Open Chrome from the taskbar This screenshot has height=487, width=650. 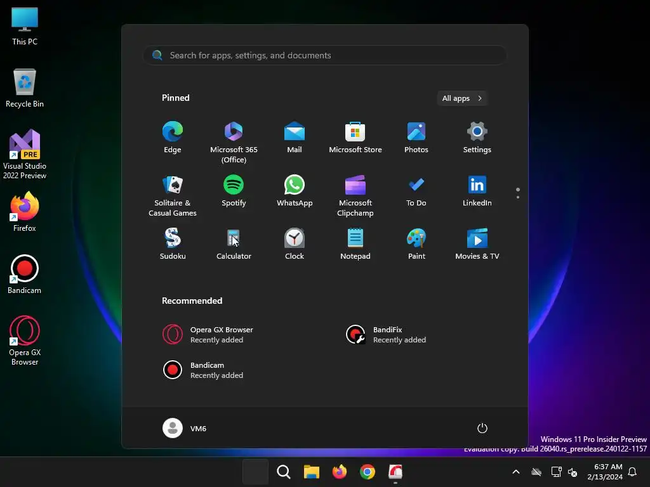point(368,472)
